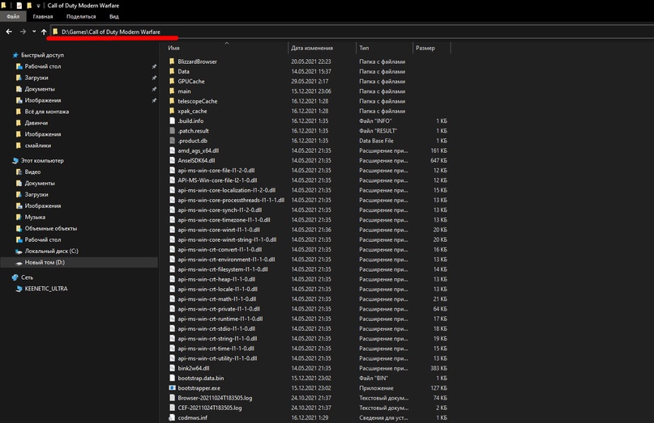The image size is (654, 423).
Task: Open Локальный диск (C:) drive
Action: click(x=51, y=251)
